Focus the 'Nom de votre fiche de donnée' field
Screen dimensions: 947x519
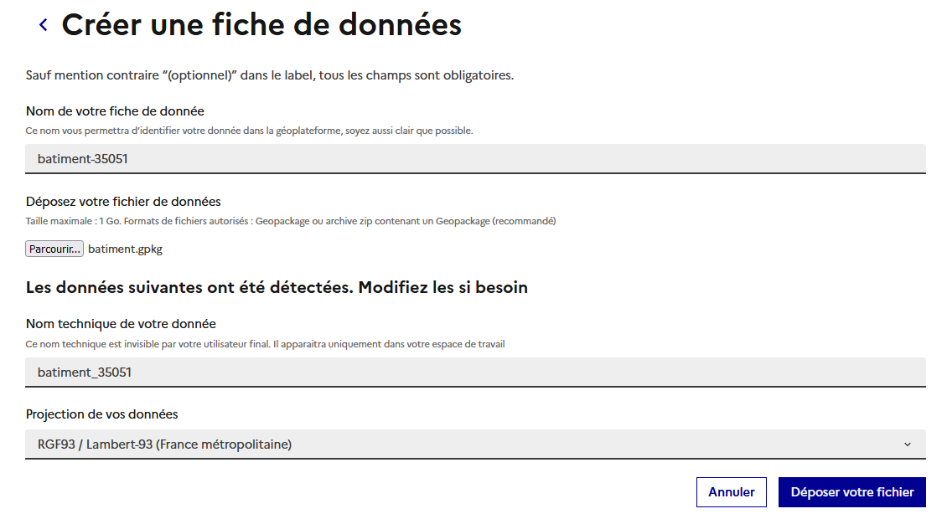coord(473,157)
